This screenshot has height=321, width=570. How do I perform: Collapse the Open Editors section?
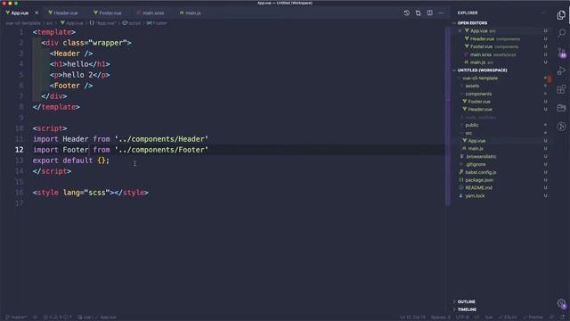point(473,23)
